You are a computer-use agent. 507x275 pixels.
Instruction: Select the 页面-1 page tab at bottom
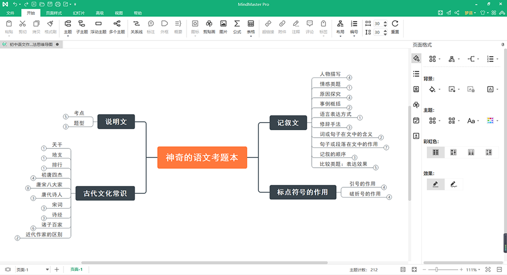pyautogui.click(x=77, y=269)
